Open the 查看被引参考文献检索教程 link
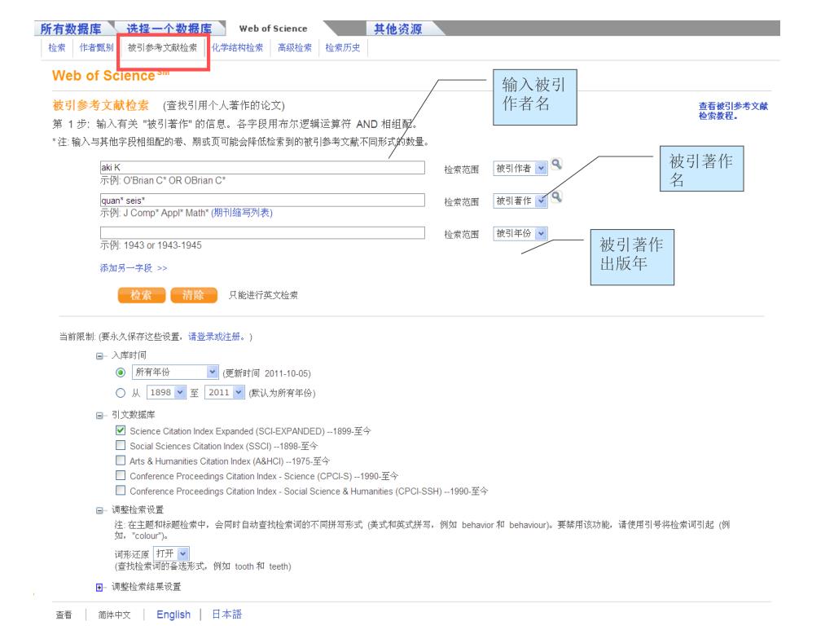 click(x=733, y=111)
